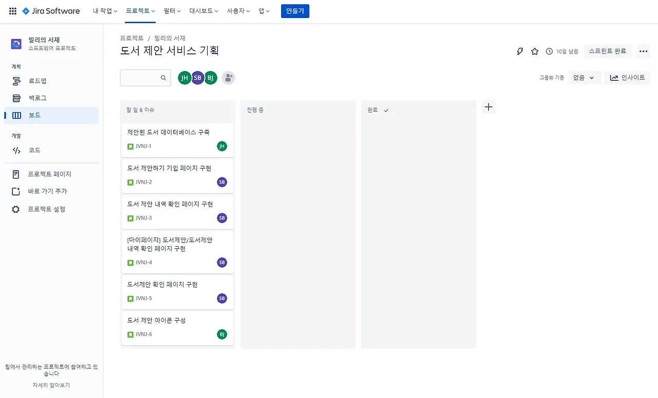Open the 인사이트 panel with the chart icon

pyautogui.click(x=627, y=77)
